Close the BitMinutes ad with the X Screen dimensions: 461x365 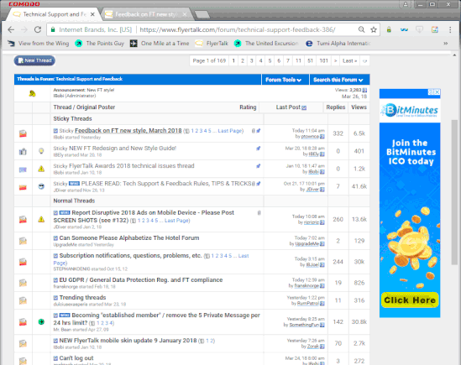(x=437, y=92)
